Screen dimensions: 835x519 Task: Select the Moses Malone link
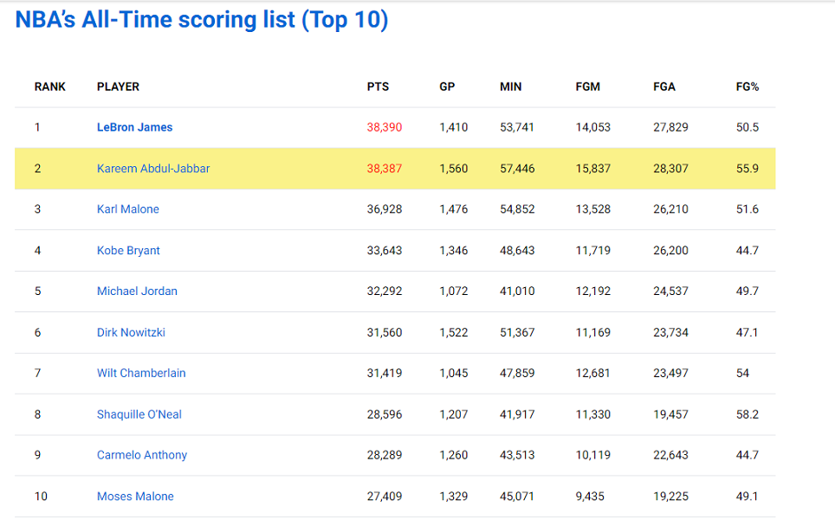tap(135, 497)
